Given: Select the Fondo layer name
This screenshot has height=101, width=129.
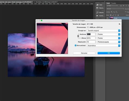Looking at the screenshot, I should tap(116, 18).
